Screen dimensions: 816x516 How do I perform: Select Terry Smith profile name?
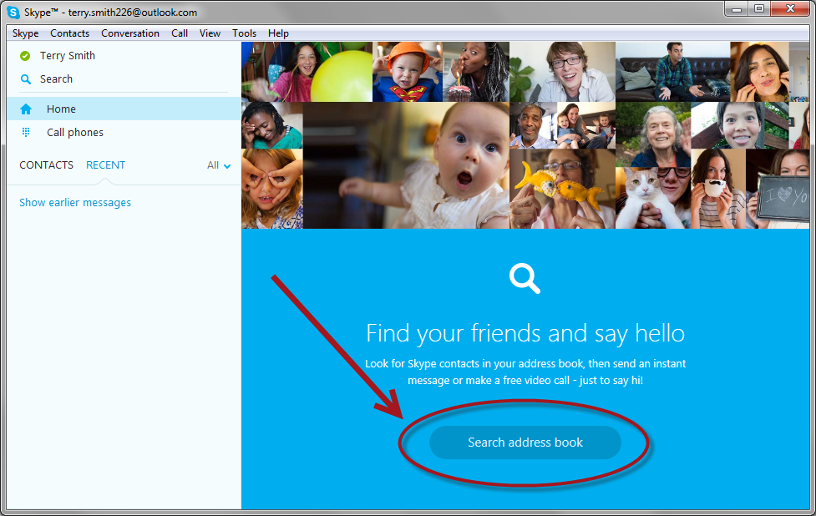(68, 56)
